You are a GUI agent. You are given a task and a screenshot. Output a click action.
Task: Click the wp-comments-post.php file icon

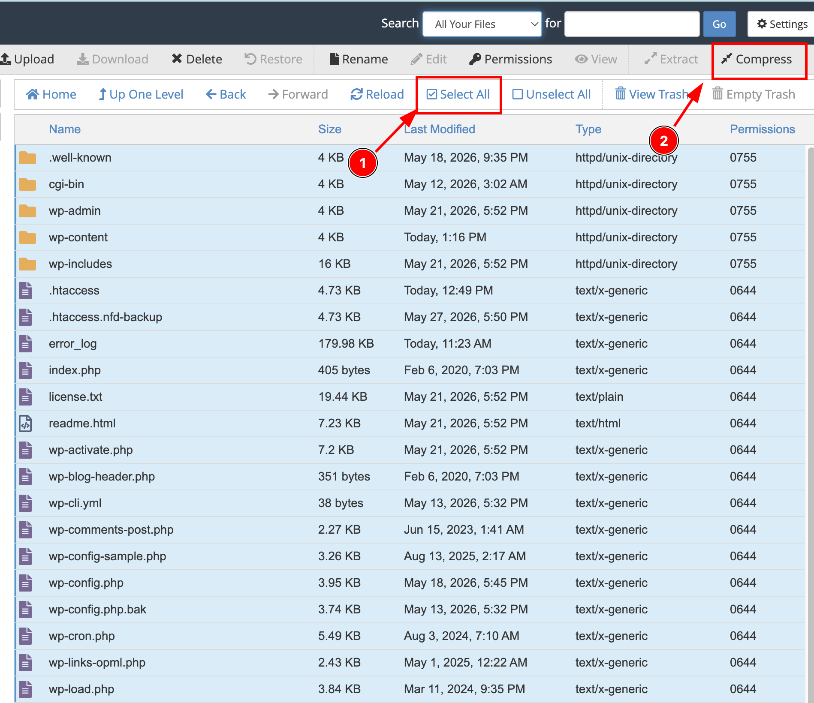[x=25, y=530]
